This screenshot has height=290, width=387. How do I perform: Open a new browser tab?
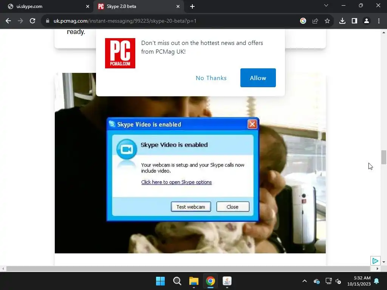click(x=192, y=6)
